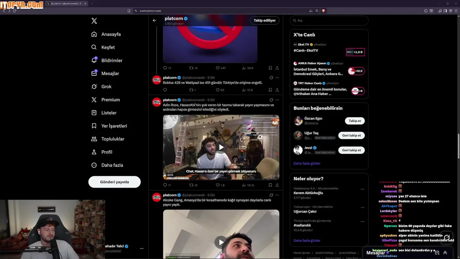
Task: View 15 B view stats on Roblox post
Action: pos(247,90)
